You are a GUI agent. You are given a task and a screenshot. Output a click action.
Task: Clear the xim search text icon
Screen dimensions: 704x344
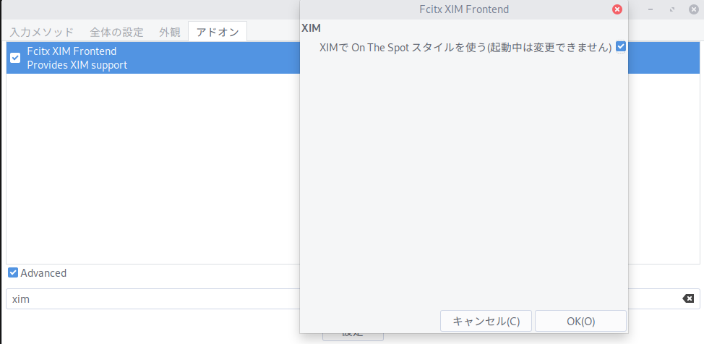[x=688, y=298]
